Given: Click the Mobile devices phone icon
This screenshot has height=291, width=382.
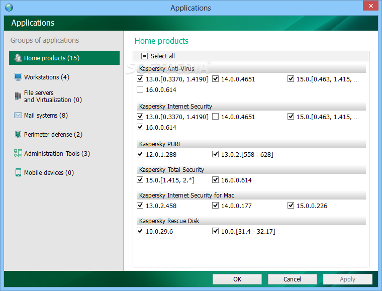Looking at the screenshot, I should 18,172.
